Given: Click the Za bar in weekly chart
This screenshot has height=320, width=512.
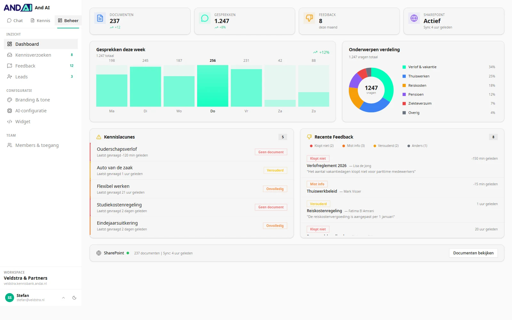Looking at the screenshot, I should [x=280, y=103].
